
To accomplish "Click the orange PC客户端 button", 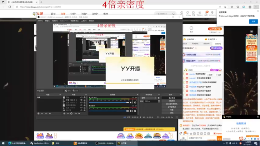I will 215,29.
